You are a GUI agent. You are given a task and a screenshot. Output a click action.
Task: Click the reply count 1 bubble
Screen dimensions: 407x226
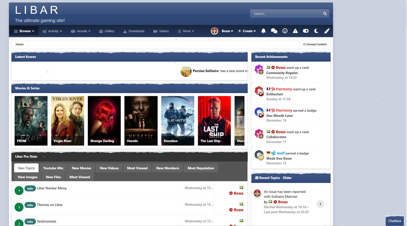click(320, 204)
